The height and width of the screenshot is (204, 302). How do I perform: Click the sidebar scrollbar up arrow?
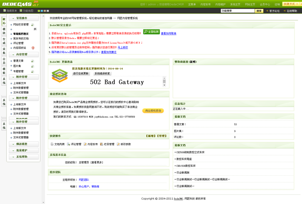[43, 16]
